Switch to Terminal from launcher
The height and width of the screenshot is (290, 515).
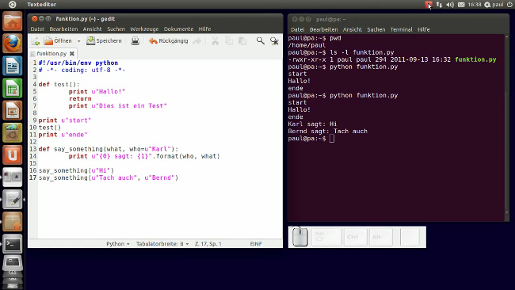pos(13,244)
